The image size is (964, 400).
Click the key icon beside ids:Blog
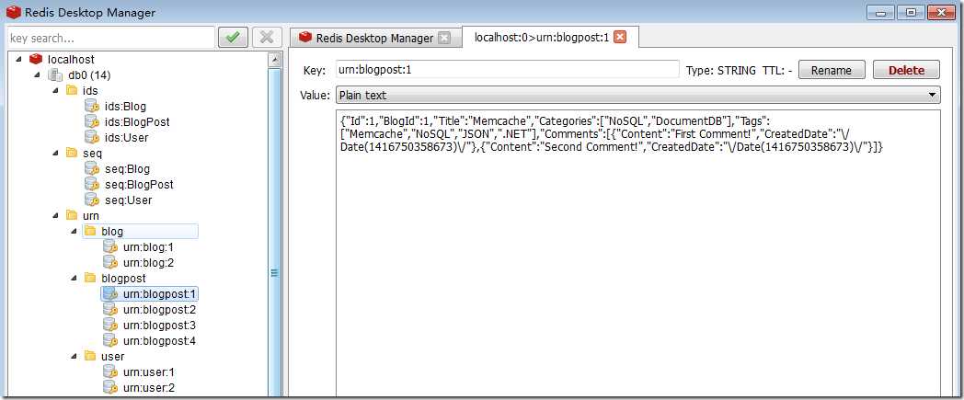92,107
